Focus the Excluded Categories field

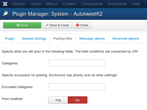pyautogui.click(x=77, y=87)
